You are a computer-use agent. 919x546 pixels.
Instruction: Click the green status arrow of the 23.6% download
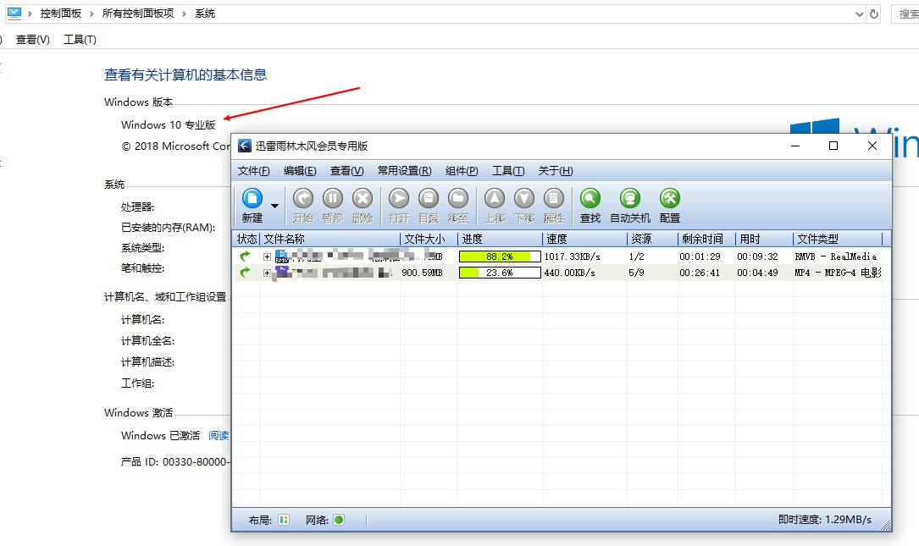[x=245, y=272]
